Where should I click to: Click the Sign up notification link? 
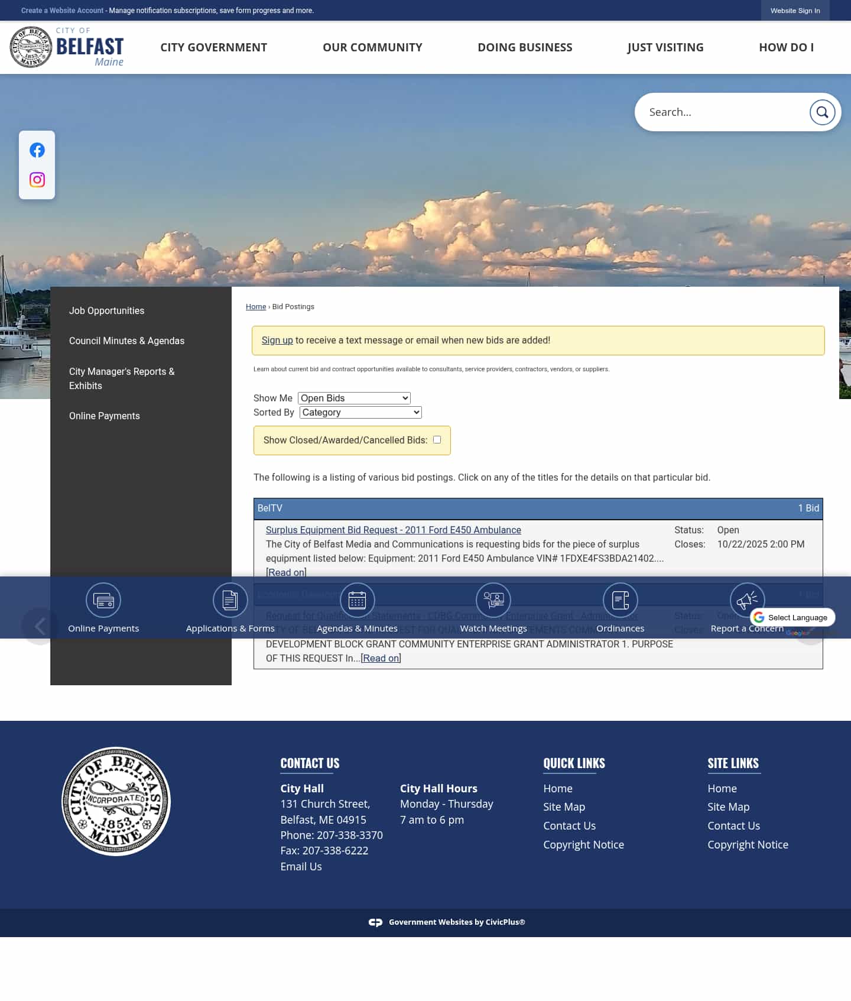(x=277, y=341)
